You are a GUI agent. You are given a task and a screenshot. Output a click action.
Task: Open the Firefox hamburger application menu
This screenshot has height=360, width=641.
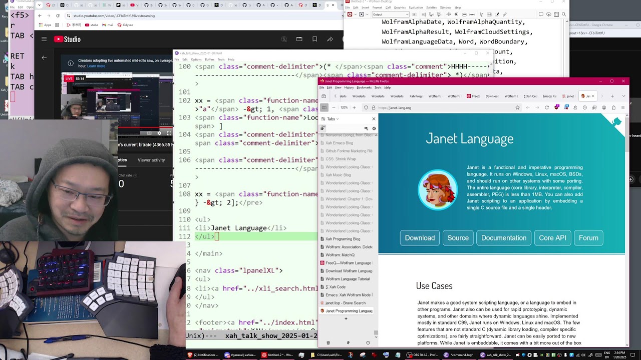pos(623,107)
